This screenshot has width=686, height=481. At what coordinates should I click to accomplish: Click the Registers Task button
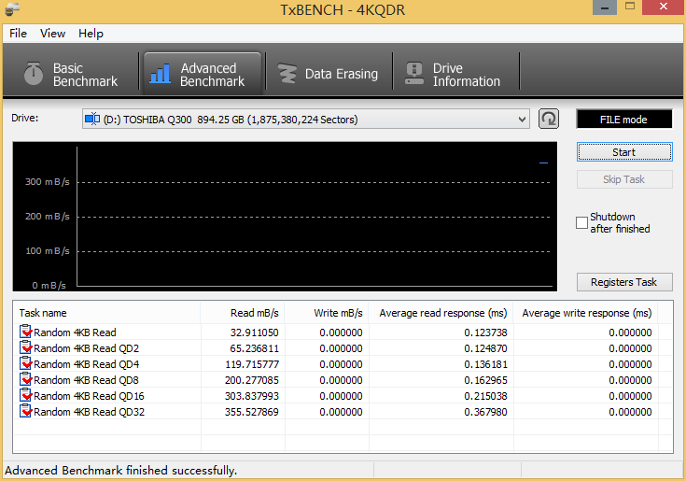(x=624, y=282)
